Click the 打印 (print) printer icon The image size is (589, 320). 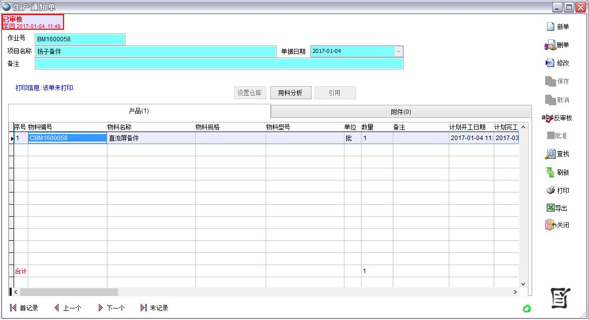click(550, 190)
